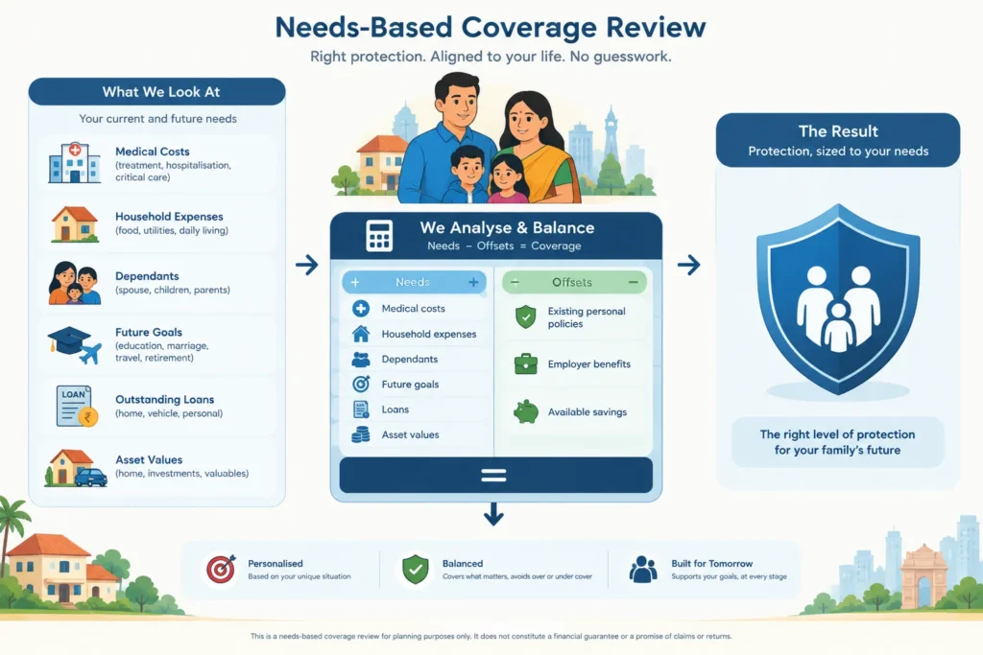Click the Household Expenses heading
The width and height of the screenshot is (983, 655).
tap(169, 217)
